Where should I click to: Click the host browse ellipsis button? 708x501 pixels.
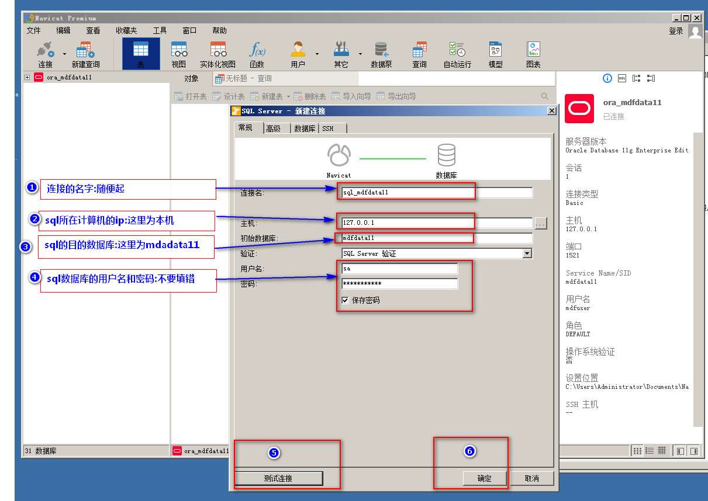540,223
